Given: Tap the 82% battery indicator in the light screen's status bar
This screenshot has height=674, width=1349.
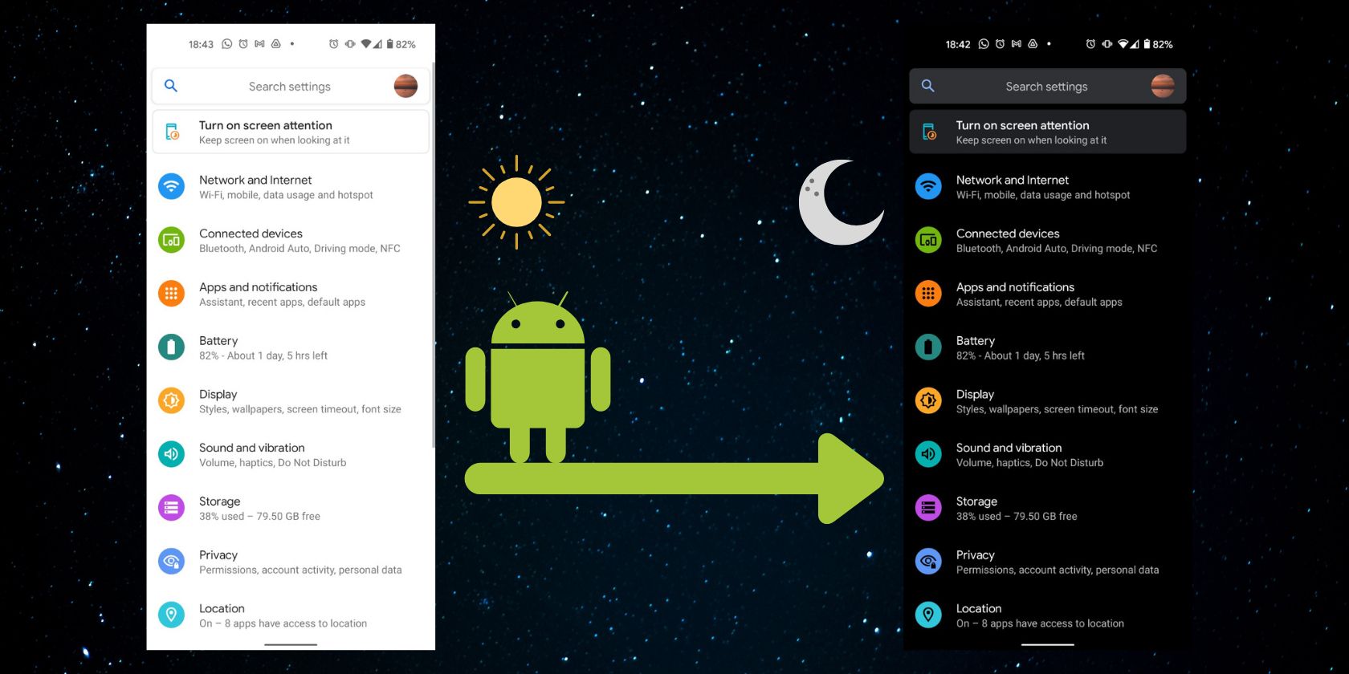Looking at the screenshot, I should click(401, 44).
